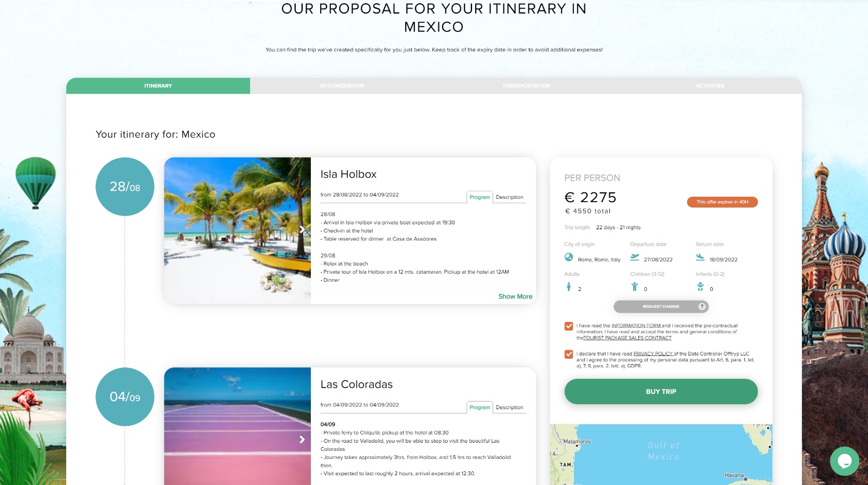868x485 pixels.
Task: Click the adults person icon
Action: pyautogui.click(x=569, y=287)
